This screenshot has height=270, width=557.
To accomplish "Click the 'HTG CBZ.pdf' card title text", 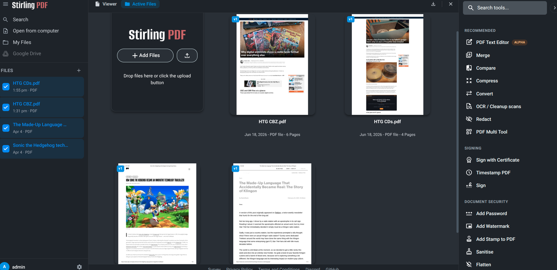I will pyautogui.click(x=272, y=122).
